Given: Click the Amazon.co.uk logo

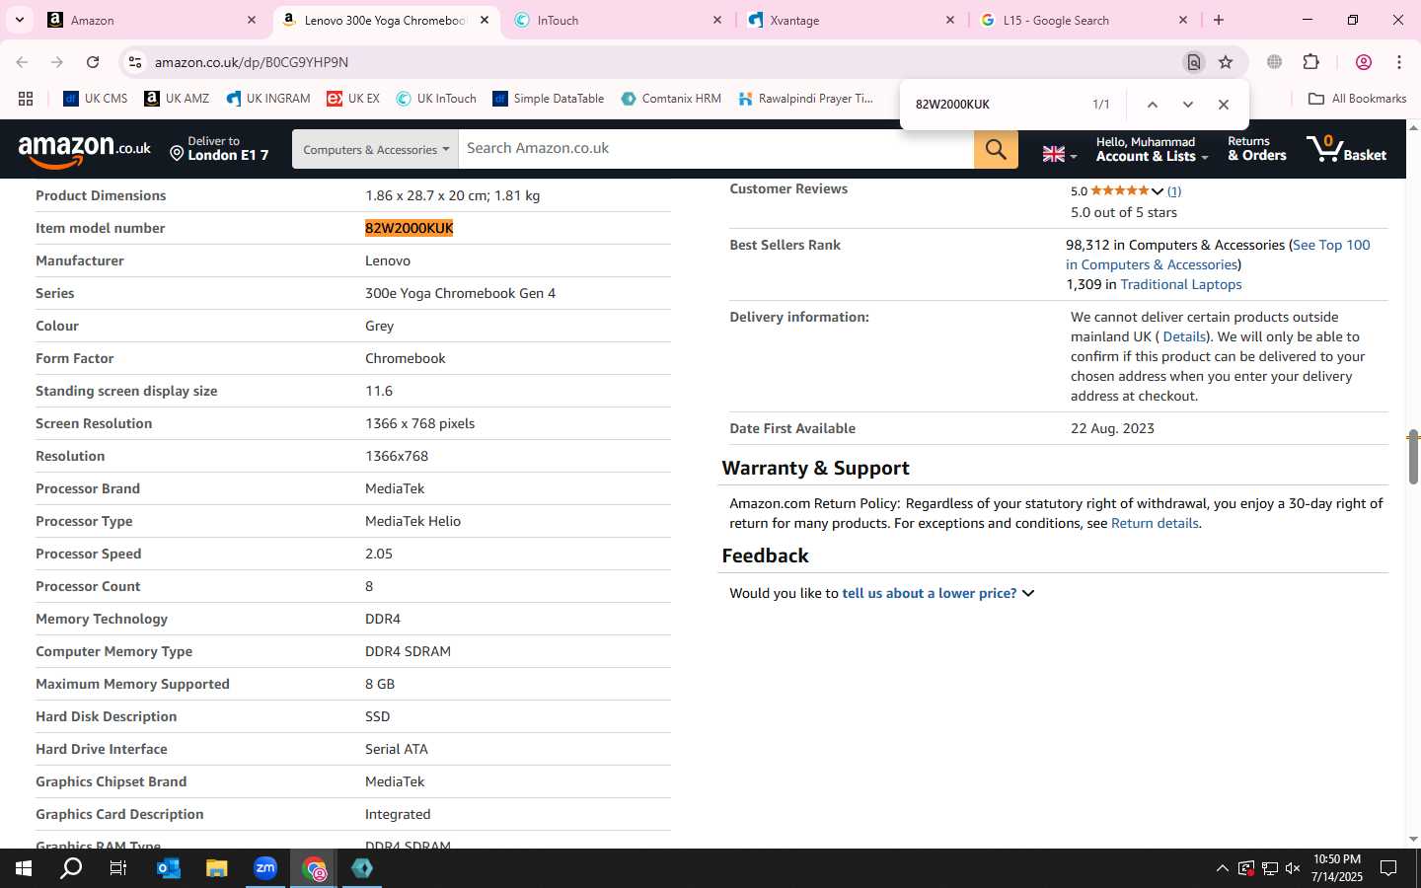Looking at the screenshot, I should pos(85,150).
